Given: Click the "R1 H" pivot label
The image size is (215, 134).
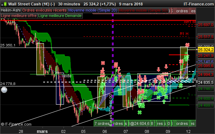Looking at the screenshot, I should click(x=184, y=34).
